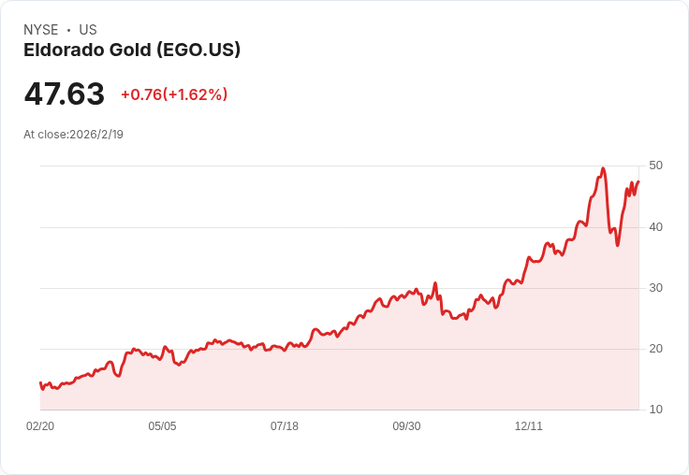This screenshot has width=689, height=475.
Task: Open the Eldorado Gold (EGO.US) title
Action: 132,50
